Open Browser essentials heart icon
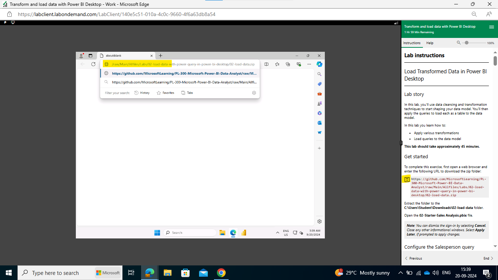Screen dimensions: 498x280 click(x=299, y=64)
